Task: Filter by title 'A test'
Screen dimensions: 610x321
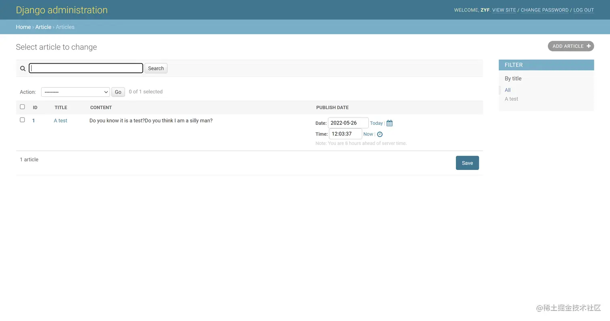Action: (x=511, y=99)
